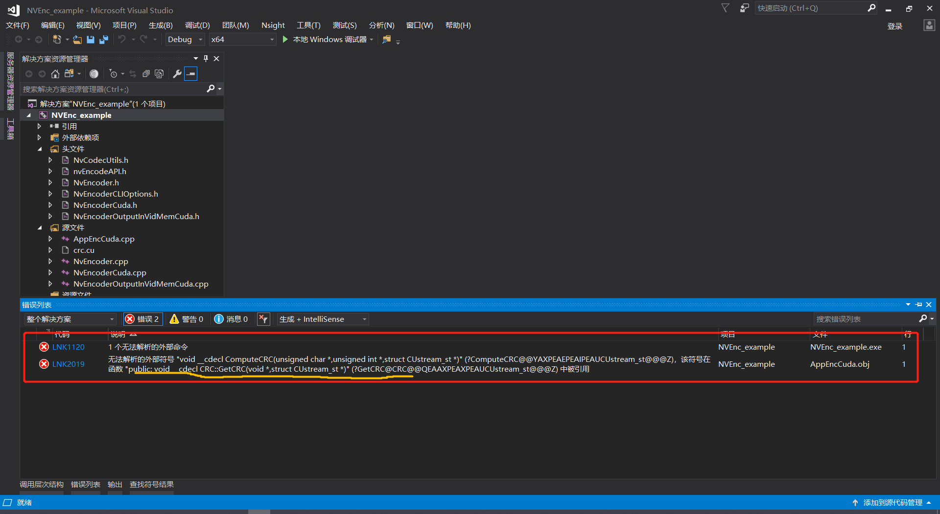Viewport: 940px width, 514px height.
Task: Collapse the 头文件 folder
Action: click(x=40, y=149)
